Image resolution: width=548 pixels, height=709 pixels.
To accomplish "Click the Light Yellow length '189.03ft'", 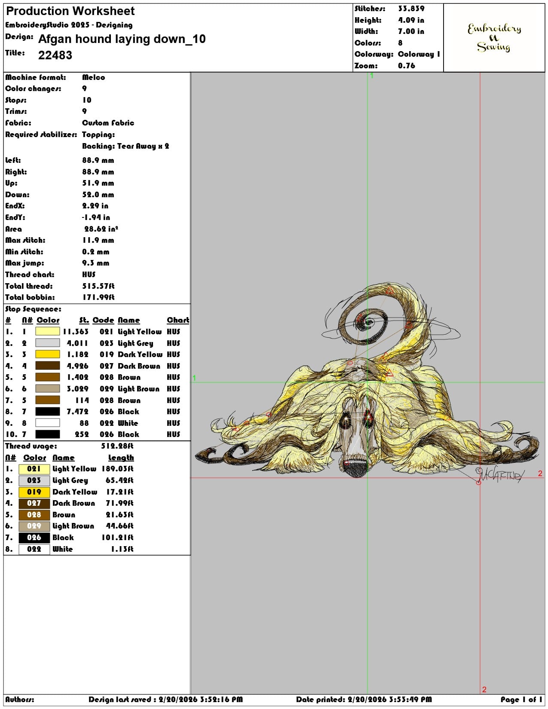I will (117, 469).
